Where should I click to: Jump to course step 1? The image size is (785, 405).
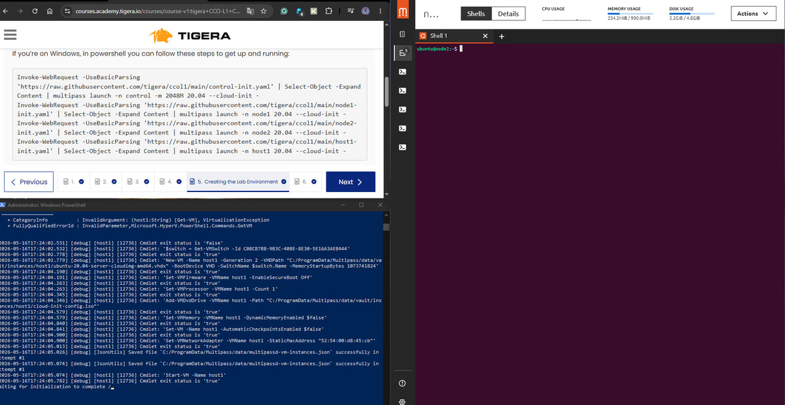(x=72, y=182)
